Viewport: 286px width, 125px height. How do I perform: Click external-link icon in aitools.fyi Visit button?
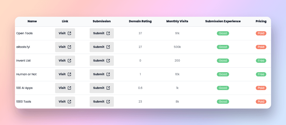click(69, 47)
